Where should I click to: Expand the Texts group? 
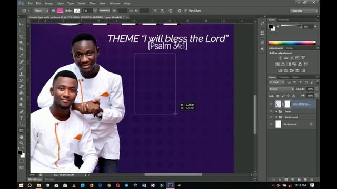pyautogui.click(x=276, y=111)
